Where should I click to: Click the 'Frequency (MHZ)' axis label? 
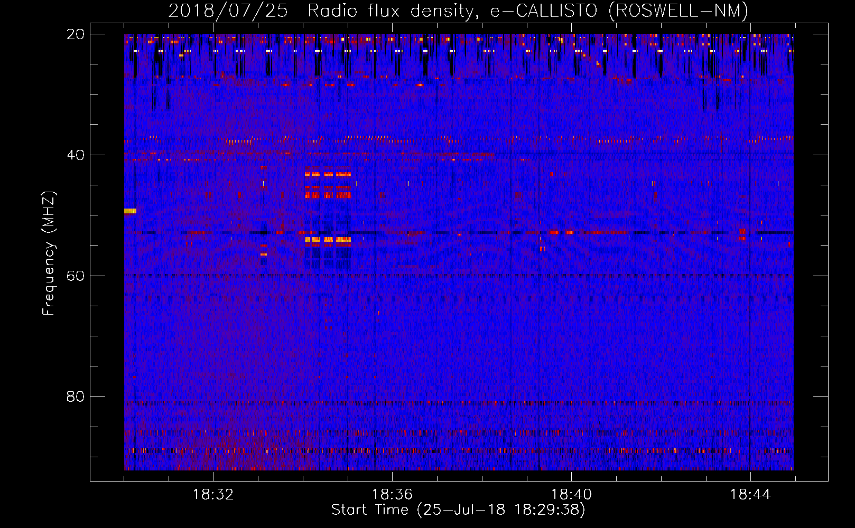pyautogui.click(x=49, y=253)
